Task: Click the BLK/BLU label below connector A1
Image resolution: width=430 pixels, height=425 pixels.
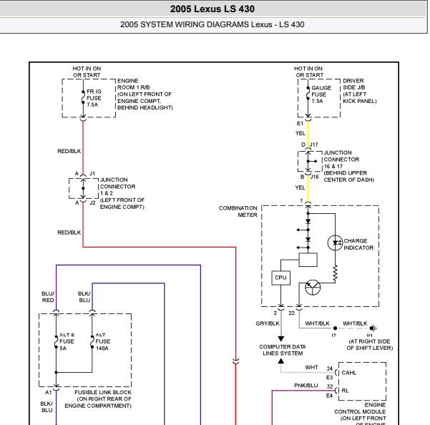Action: point(47,407)
